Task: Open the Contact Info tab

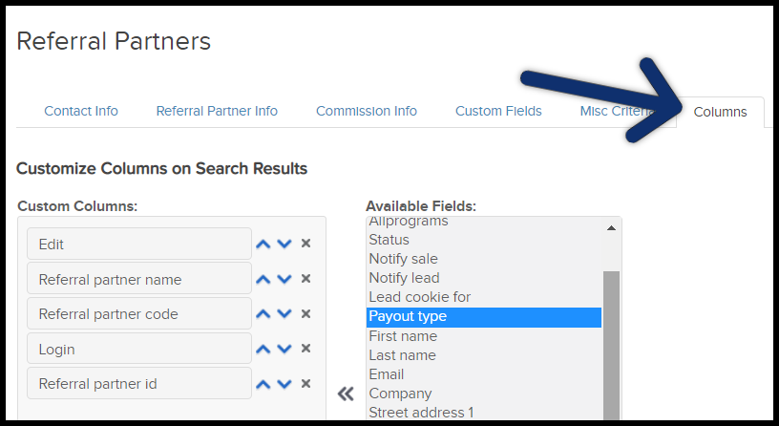Action: (81, 111)
